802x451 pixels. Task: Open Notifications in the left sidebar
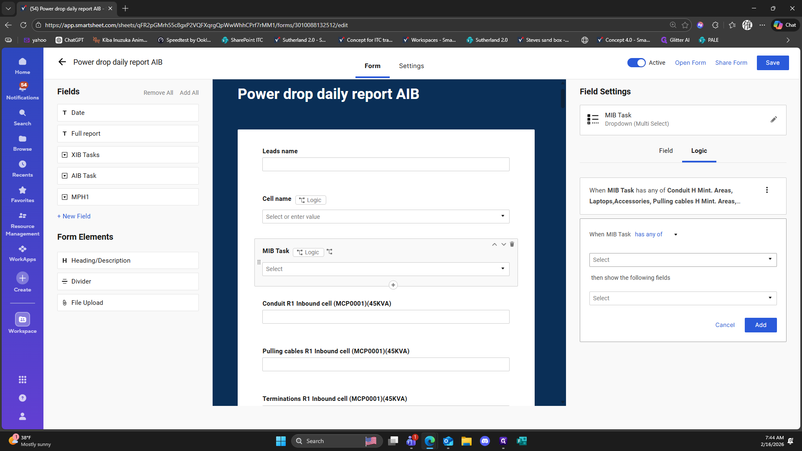23,91
